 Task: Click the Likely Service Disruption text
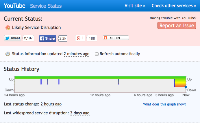36,28
